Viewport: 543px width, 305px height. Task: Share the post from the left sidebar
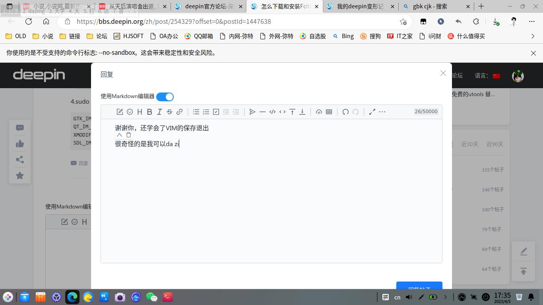20,160
